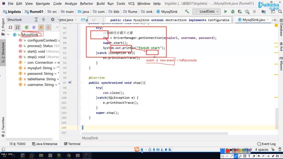Click the annotation eraser tool

(254, 156)
